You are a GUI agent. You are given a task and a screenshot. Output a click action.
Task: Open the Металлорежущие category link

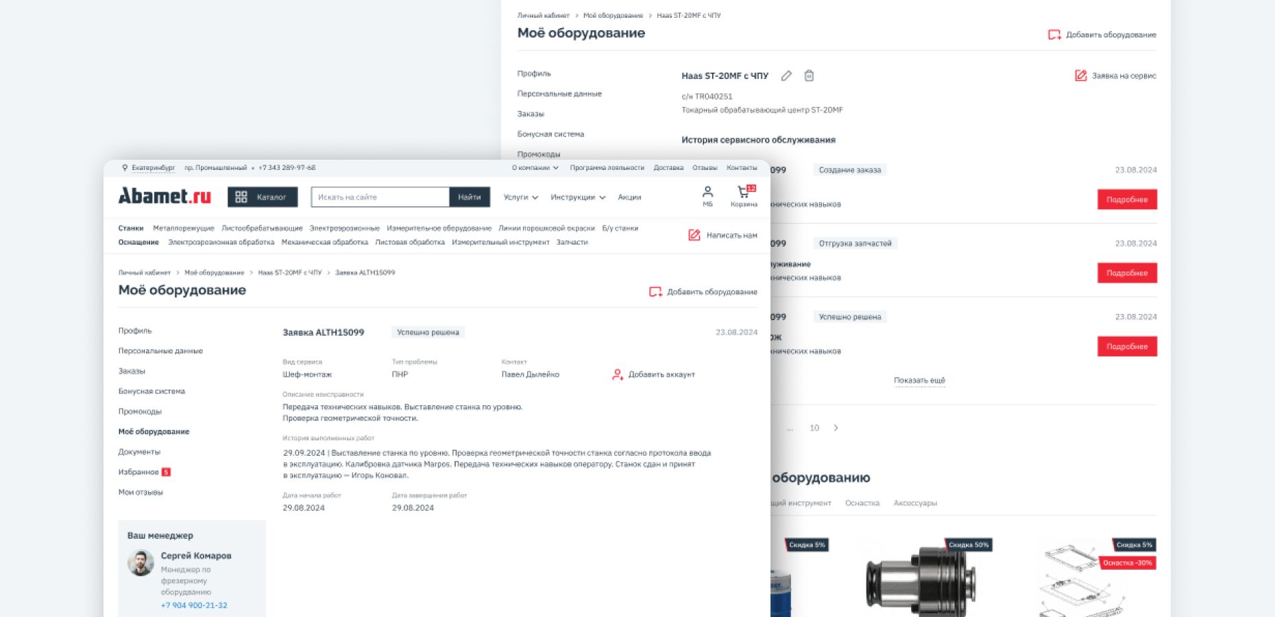pos(184,228)
